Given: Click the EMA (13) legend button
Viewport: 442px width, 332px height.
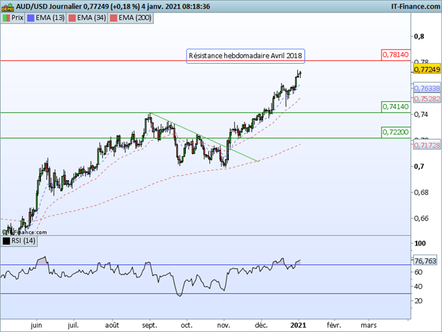Looking at the screenshot, I should pyautogui.click(x=45, y=18).
